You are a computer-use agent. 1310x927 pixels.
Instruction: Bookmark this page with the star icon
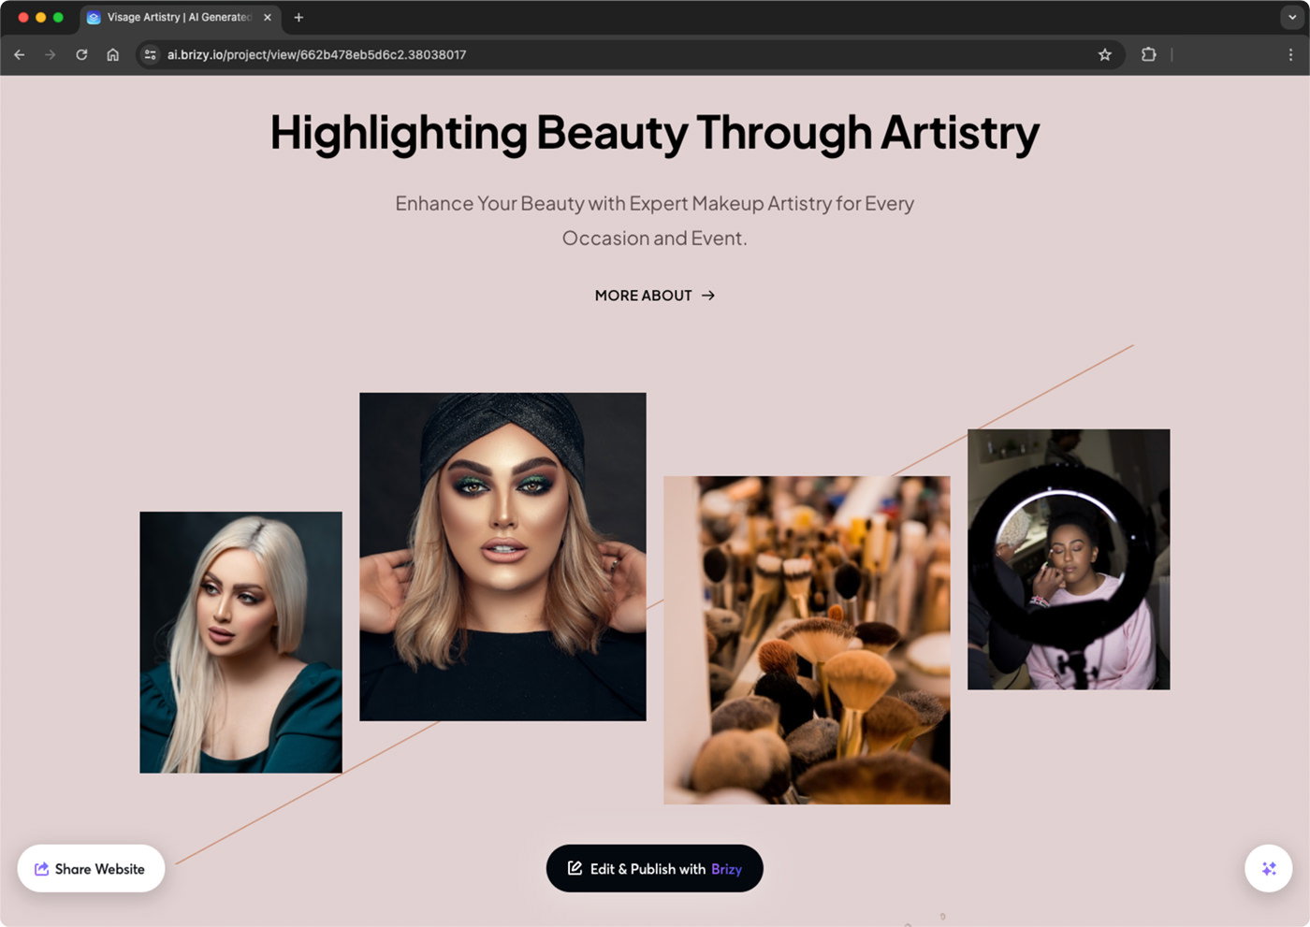click(1105, 54)
